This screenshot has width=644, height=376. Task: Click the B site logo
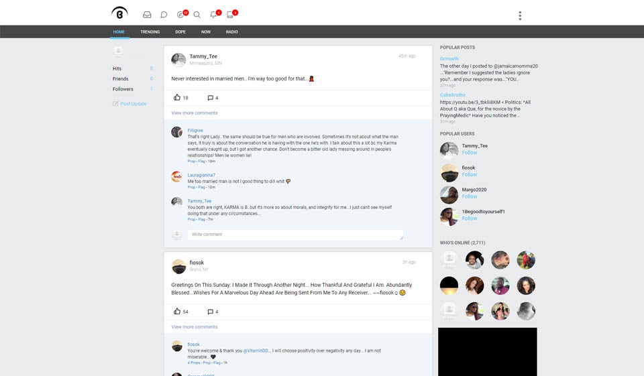click(119, 13)
